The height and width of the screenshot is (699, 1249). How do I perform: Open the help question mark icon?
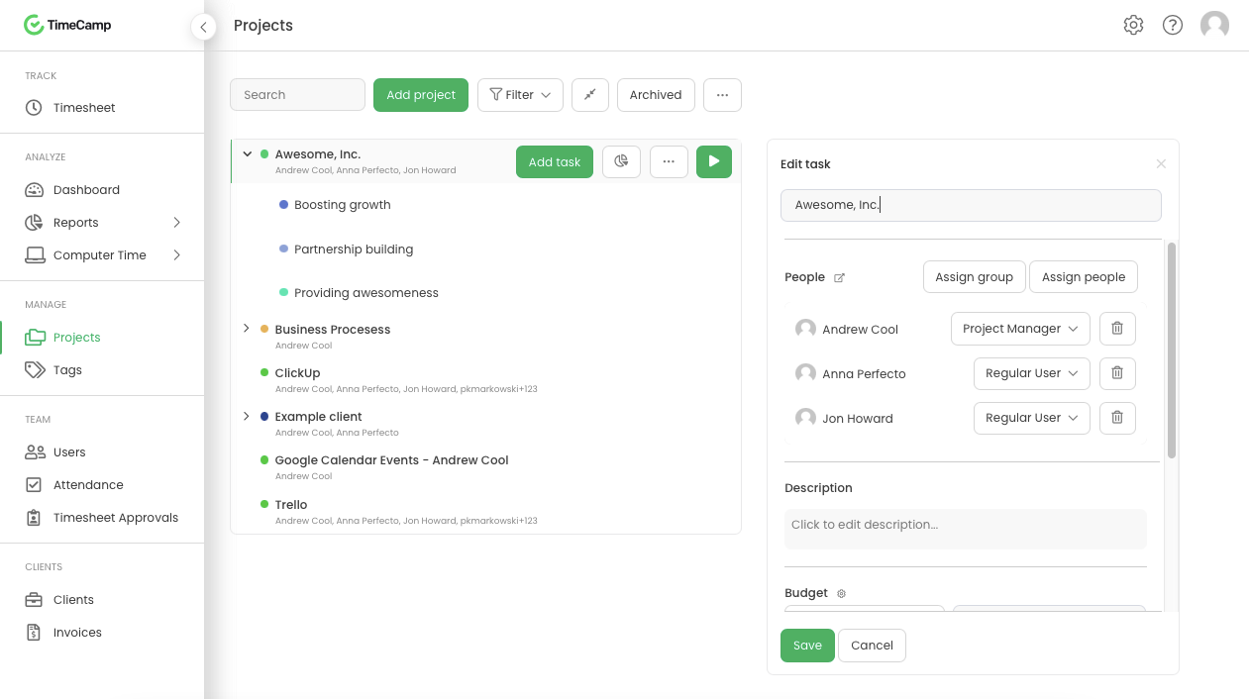[1173, 26]
